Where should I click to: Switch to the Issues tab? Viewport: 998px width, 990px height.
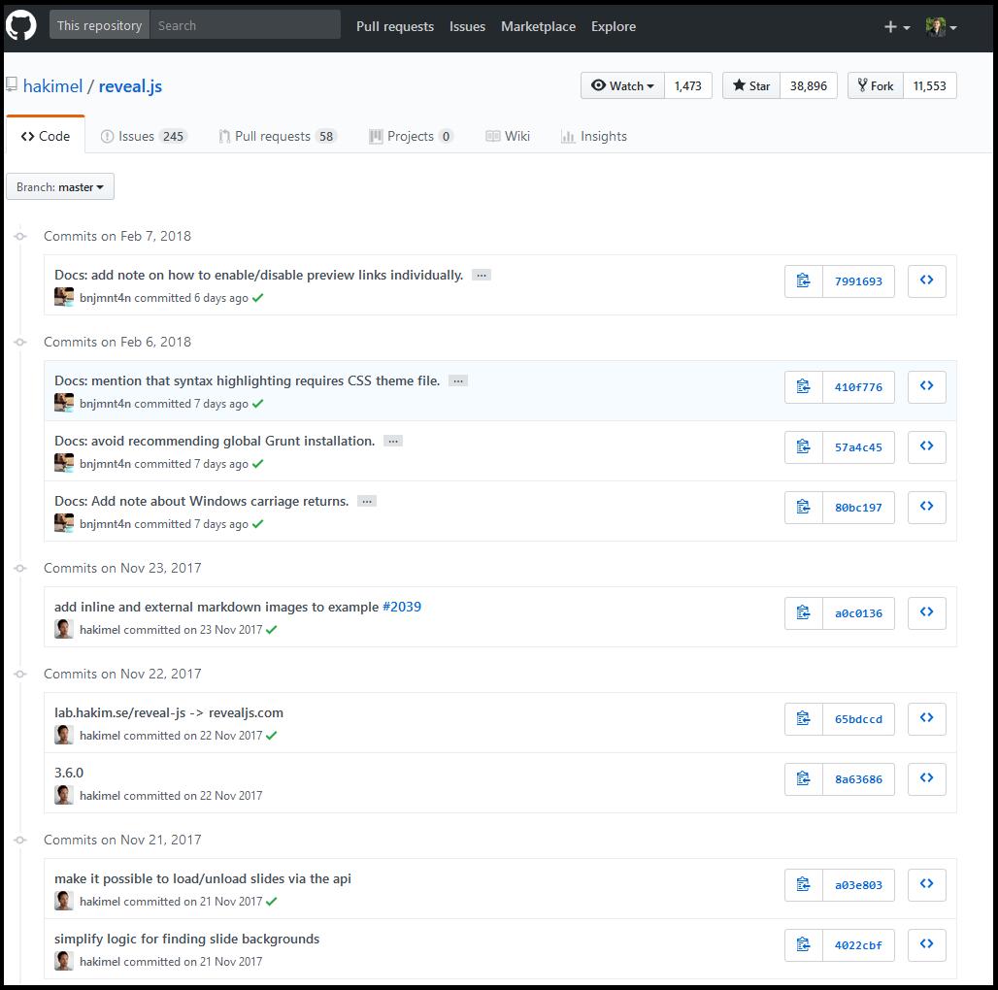point(144,137)
